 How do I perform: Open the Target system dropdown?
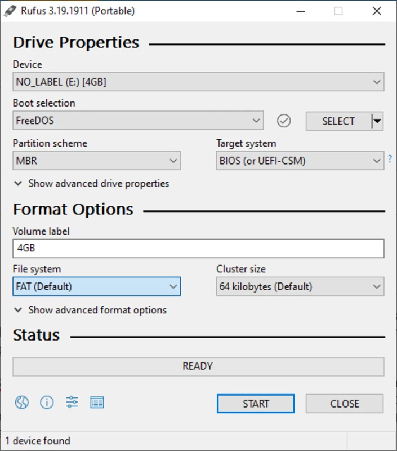point(300,161)
